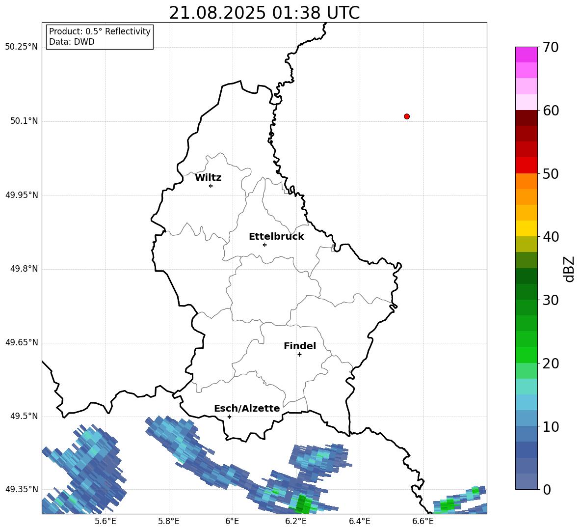Click the 49.5°N latitude label
The height and width of the screenshot is (531, 581).
24,416
